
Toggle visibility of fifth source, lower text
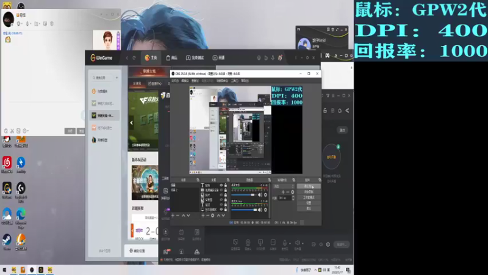click(x=221, y=205)
